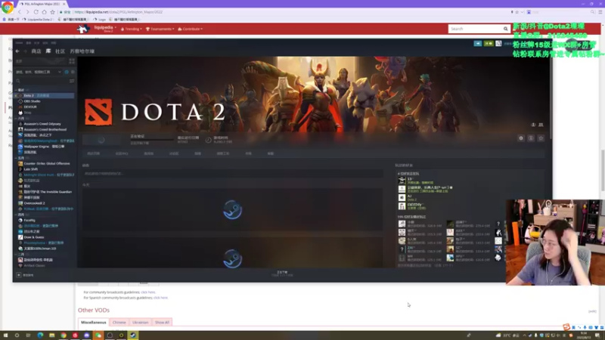
Task: Open Dota 2 game settings gear icon
Action: point(521,138)
